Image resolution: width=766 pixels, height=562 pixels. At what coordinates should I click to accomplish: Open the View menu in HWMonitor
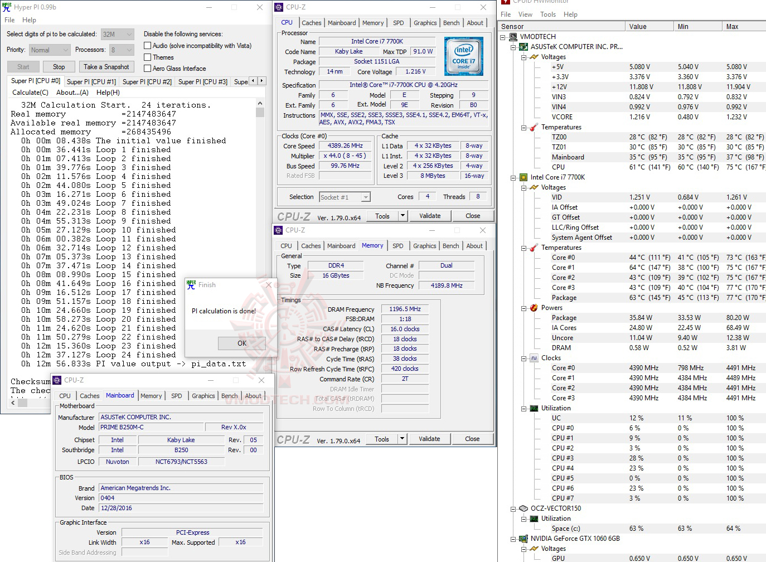coord(525,14)
